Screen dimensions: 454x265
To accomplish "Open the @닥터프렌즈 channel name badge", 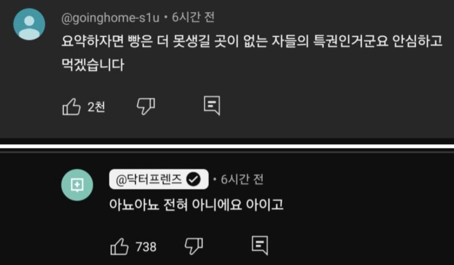I will (x=159, y=179).
